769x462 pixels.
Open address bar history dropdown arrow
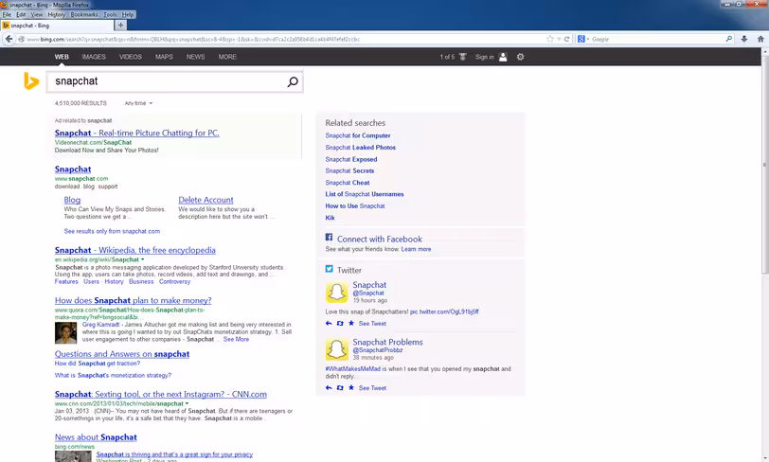[559, 39]
